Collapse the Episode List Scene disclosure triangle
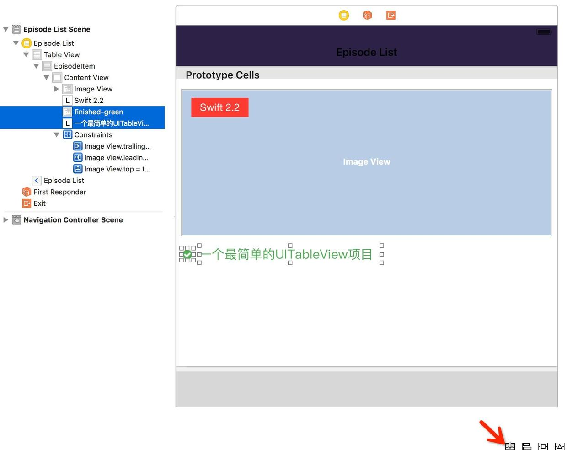 coord(6,29)
